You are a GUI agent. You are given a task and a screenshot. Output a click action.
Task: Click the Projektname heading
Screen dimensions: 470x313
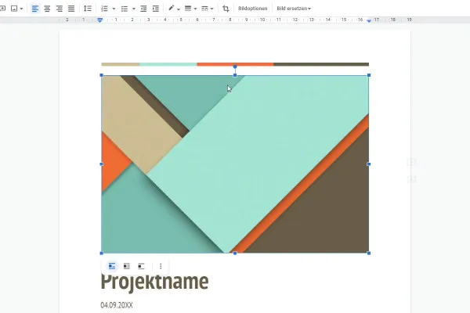pos(154,282)
